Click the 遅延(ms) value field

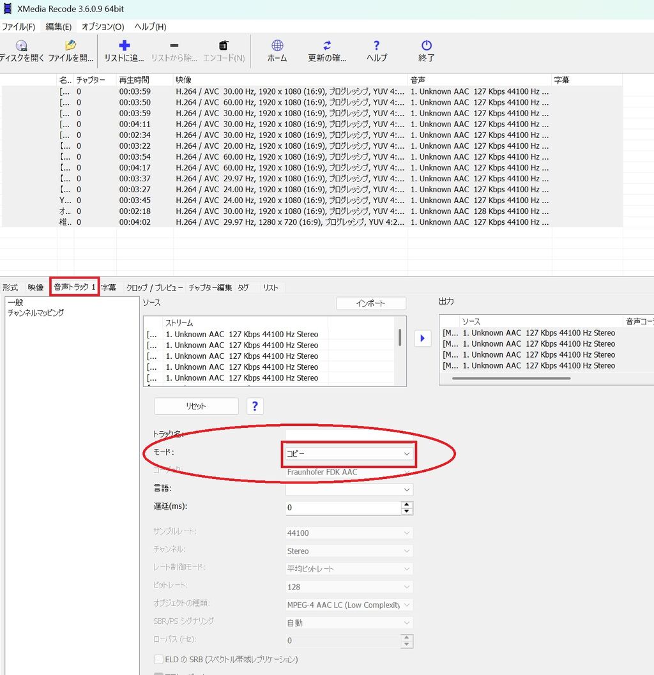click(343, 508)
